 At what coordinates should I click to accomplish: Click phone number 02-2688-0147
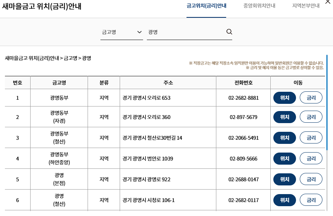click(244, 179)
